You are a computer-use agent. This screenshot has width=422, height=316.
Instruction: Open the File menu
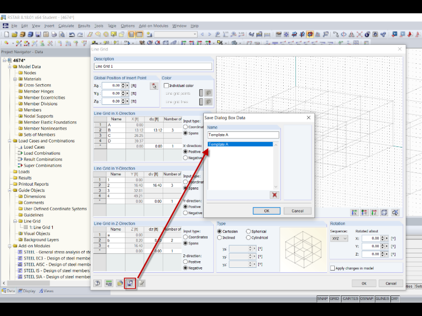coord(14,26)
